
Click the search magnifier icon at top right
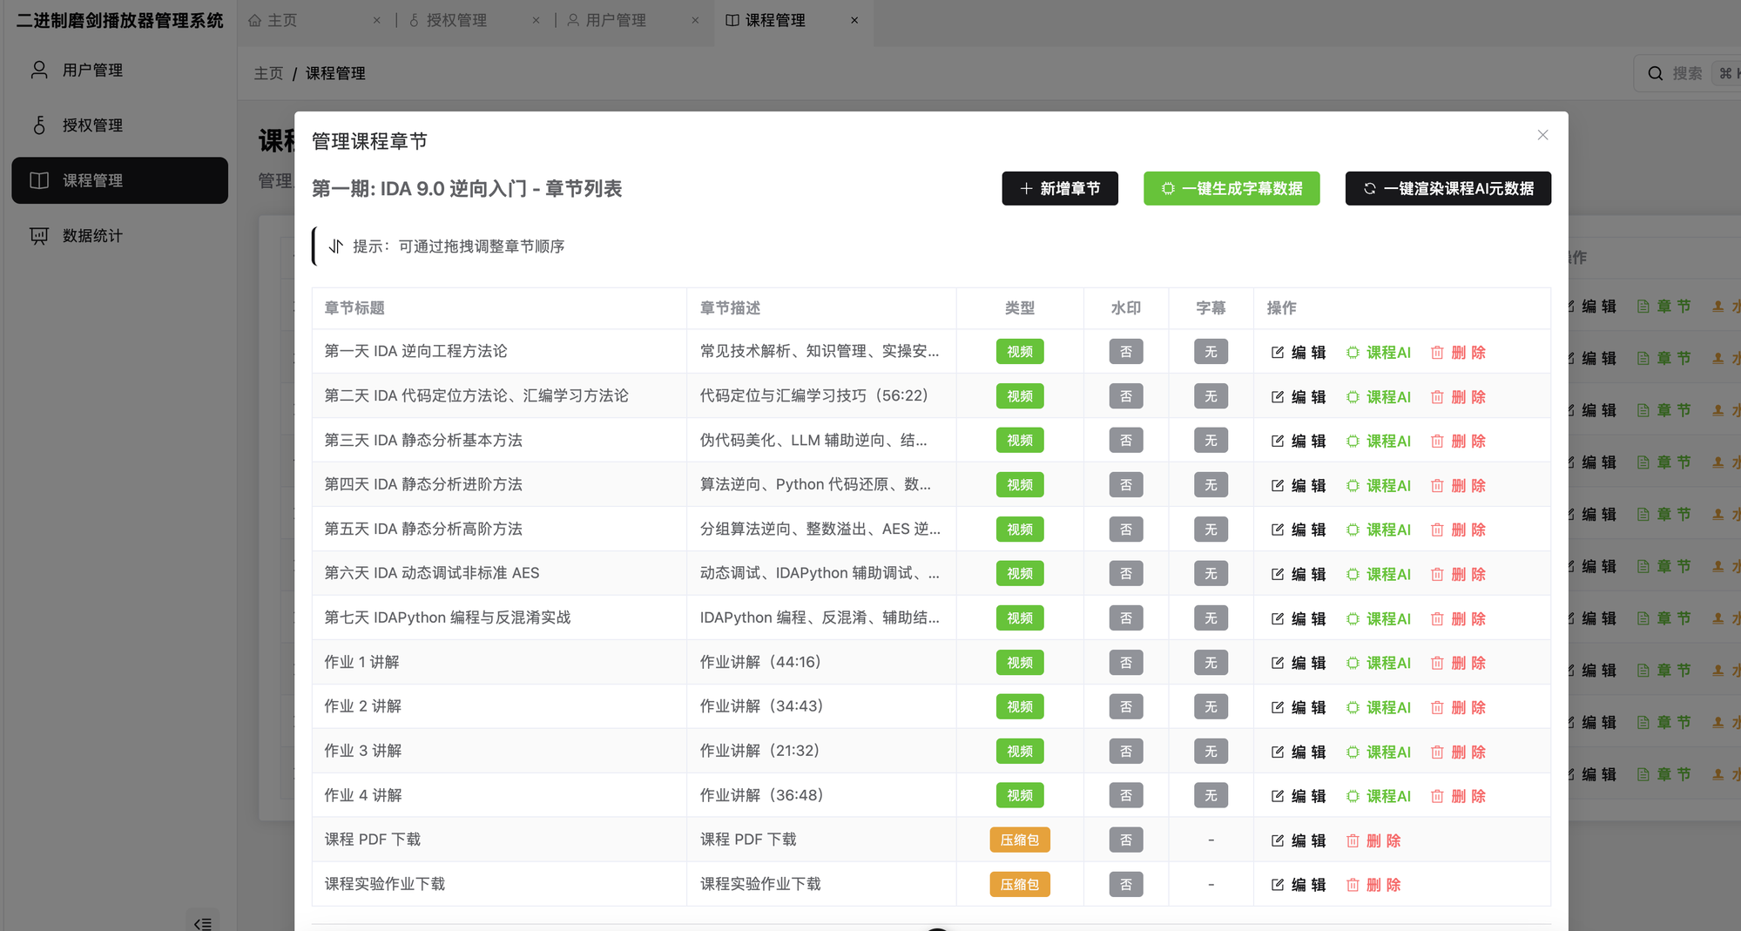coord(1654,73)
